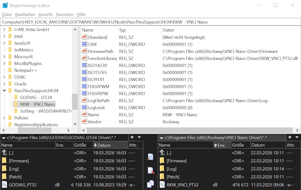Image resolution: width=301 pixels, height=190 pixels.
Task: Sort left panel by Datum column
Action: point(110,145)
